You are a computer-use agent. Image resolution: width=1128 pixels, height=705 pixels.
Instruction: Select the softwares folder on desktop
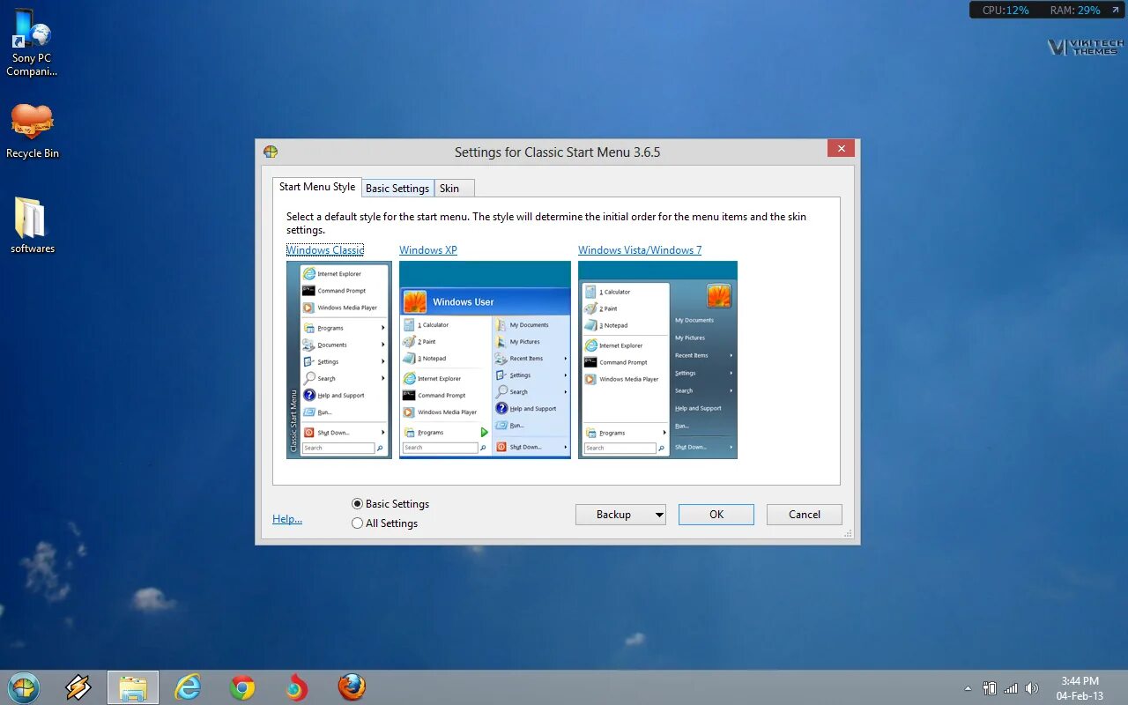click(x=33, y=226)
